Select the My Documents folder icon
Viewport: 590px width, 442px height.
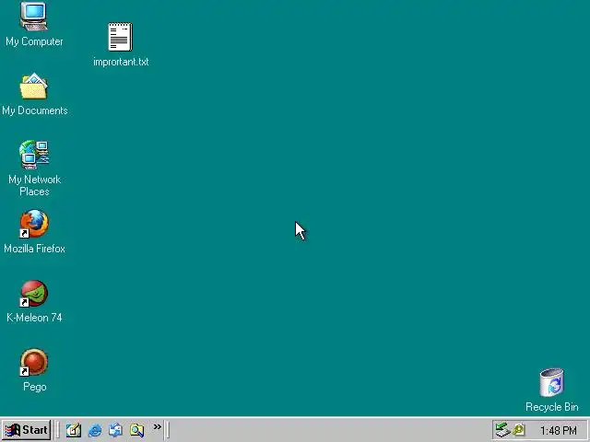click(34, 86)
